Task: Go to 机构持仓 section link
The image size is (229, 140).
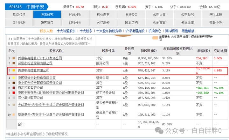Action: click(155, 31)
